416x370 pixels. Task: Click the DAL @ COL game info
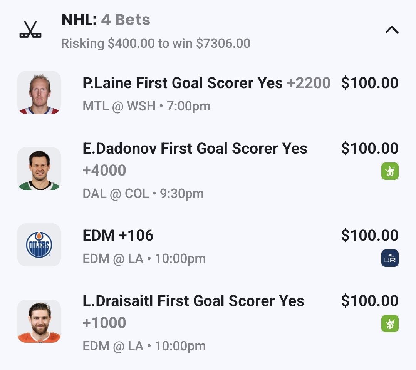[143, 193]
